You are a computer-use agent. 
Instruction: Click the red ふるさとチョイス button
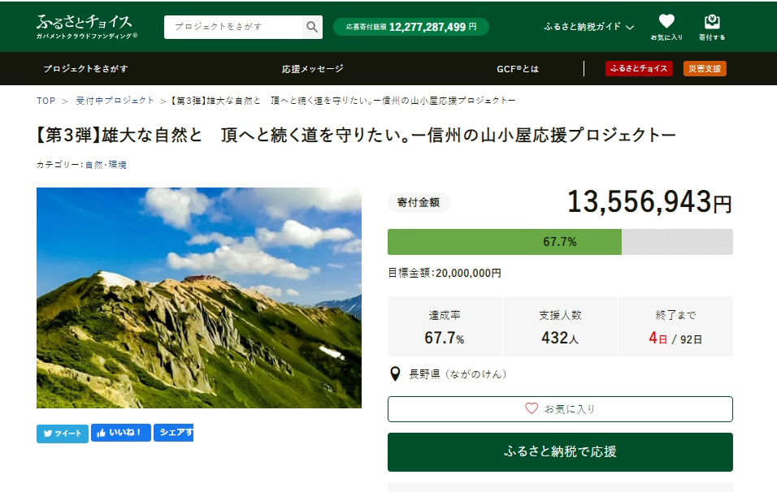[639, 68]
